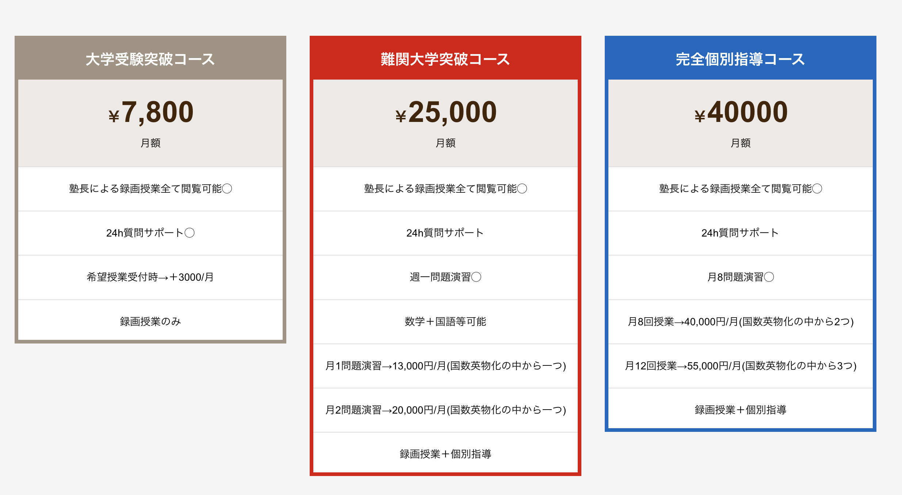Choose the 月2問題演習→20,000円/月 option
Screen dimensions: 902x495
pos(445,410)
